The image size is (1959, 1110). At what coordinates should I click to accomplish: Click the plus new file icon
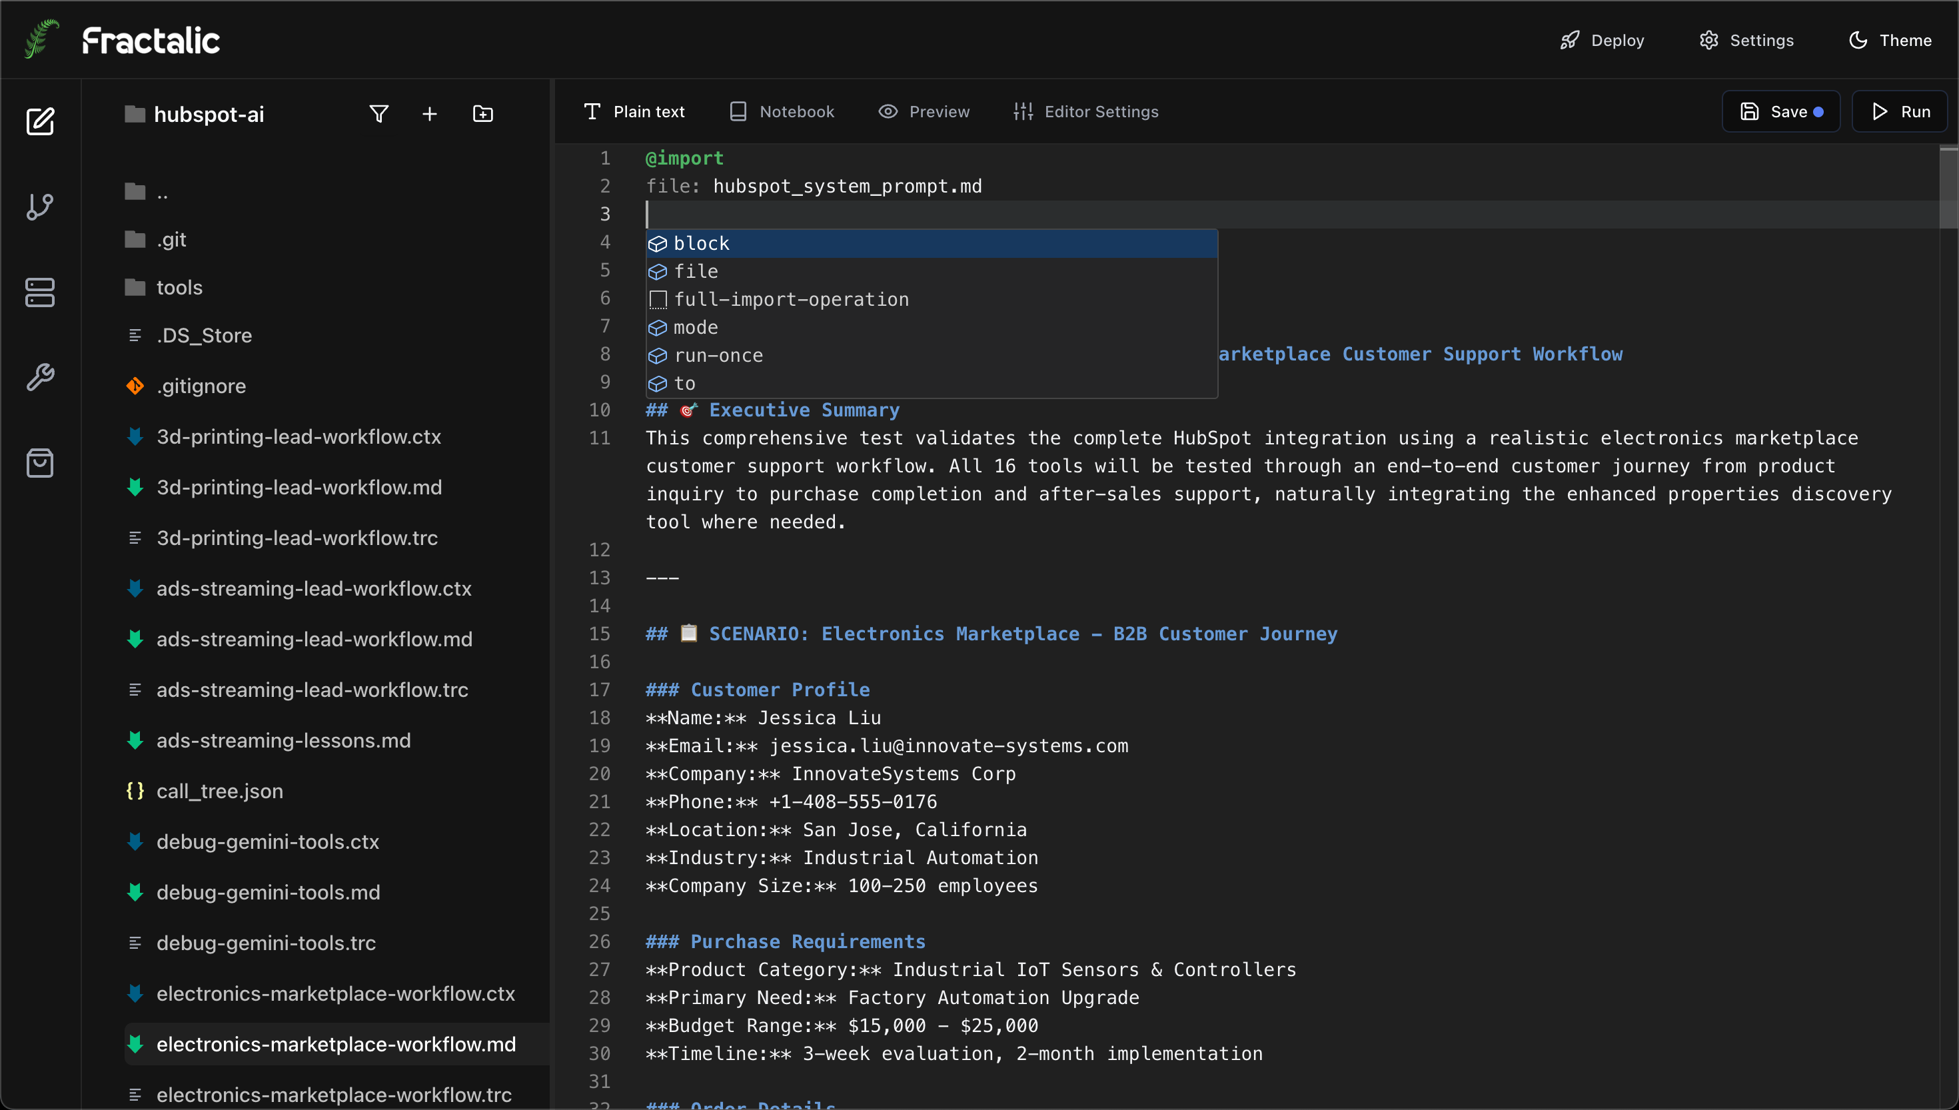point(430,113)
